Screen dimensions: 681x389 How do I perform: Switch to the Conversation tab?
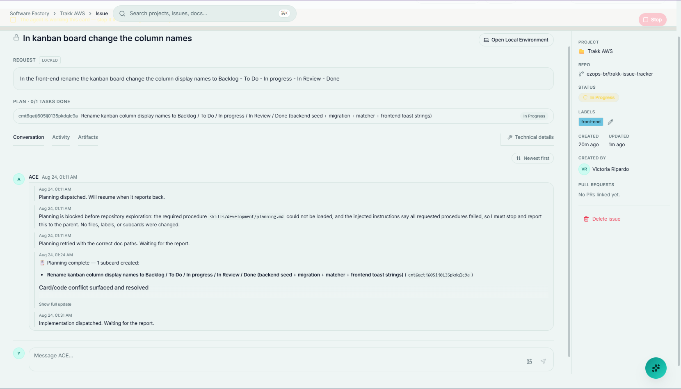coord(28,137)
